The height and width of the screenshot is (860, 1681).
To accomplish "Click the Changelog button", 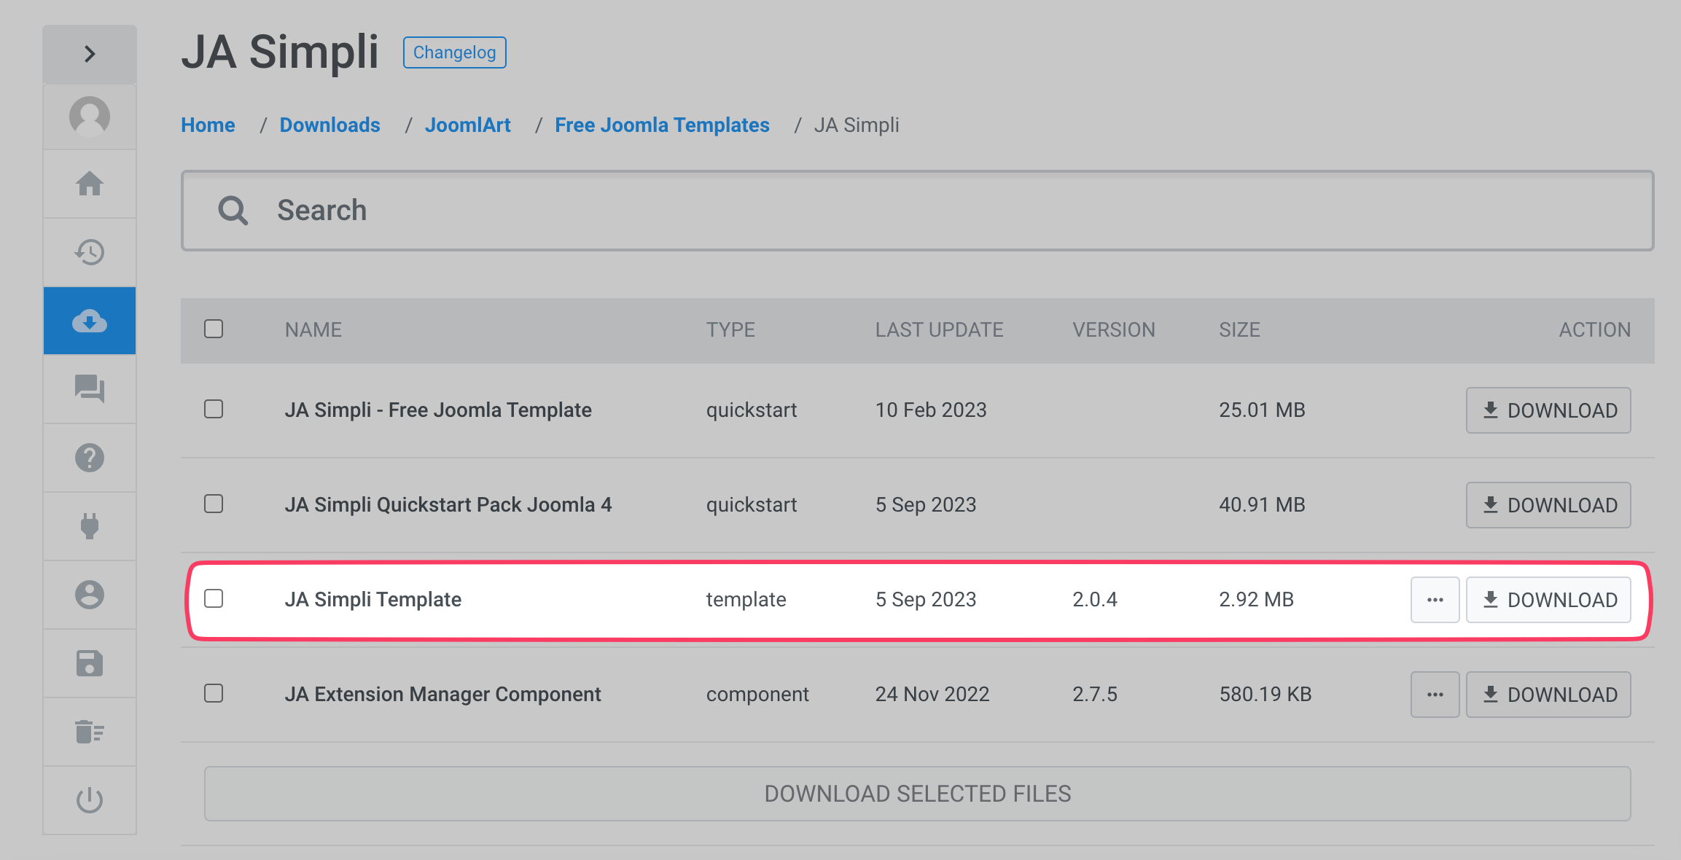I will (454, 52).
